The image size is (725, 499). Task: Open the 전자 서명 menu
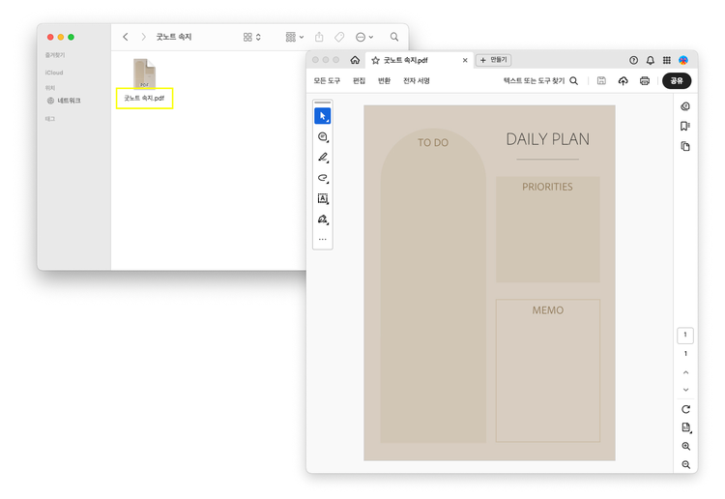[417, 81]
